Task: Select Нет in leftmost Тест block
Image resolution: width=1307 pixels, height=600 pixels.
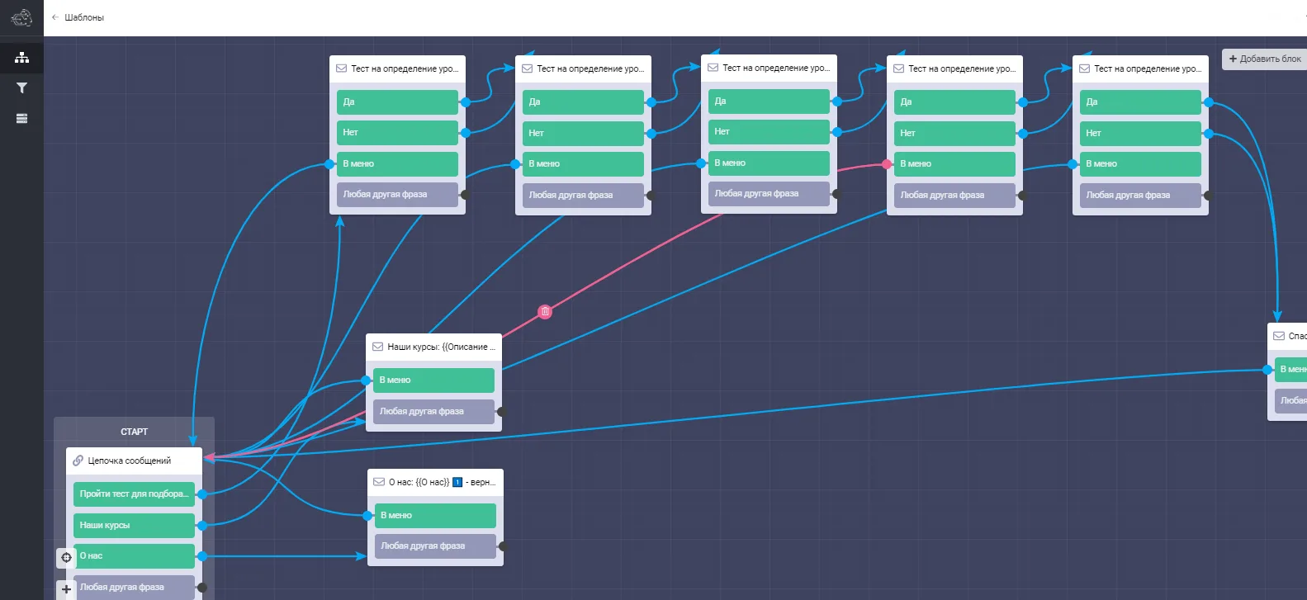Action: 397,133
